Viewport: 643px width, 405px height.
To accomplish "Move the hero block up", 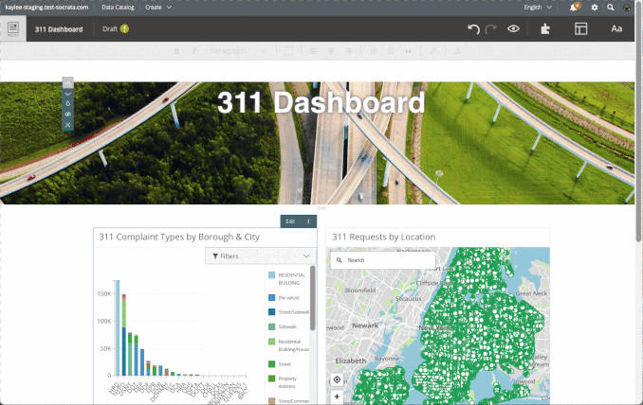I will click(x=68, y=83).
